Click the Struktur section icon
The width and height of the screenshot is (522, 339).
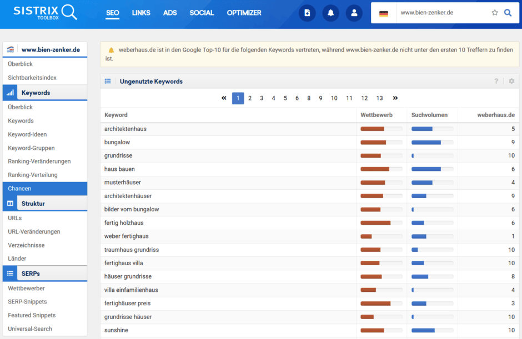coord(10,204)
